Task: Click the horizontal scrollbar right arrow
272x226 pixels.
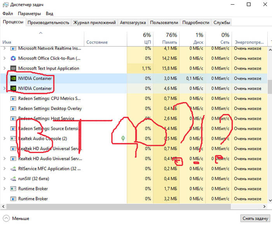Action: (264, 207)
